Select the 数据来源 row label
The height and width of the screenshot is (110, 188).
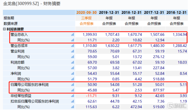(x=11, y=24)
